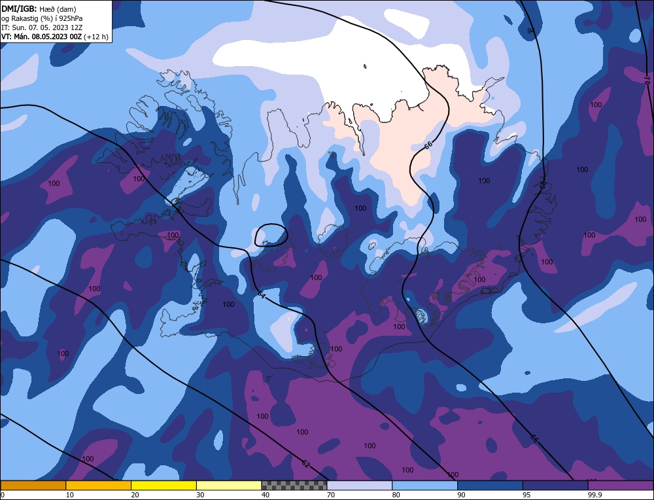Select the lavender 70–80 legend swatch

point(360,485)
